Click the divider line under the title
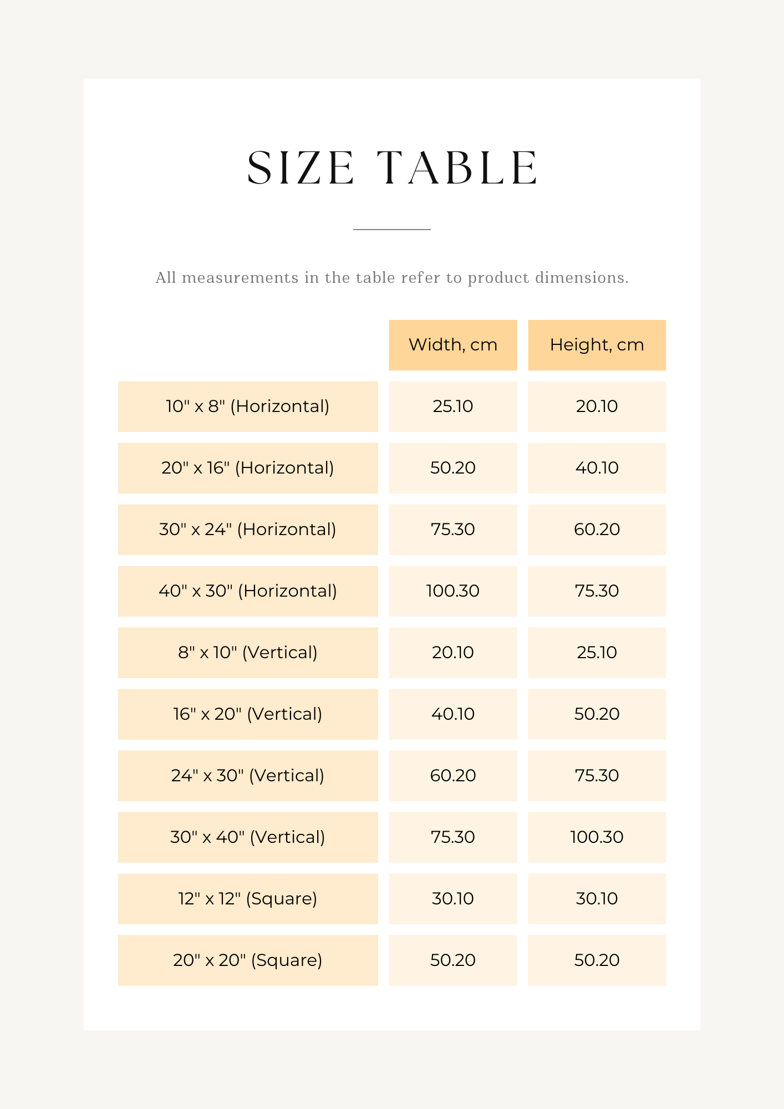This screenshot has width=784, height=1109. [x=392, y=229]
